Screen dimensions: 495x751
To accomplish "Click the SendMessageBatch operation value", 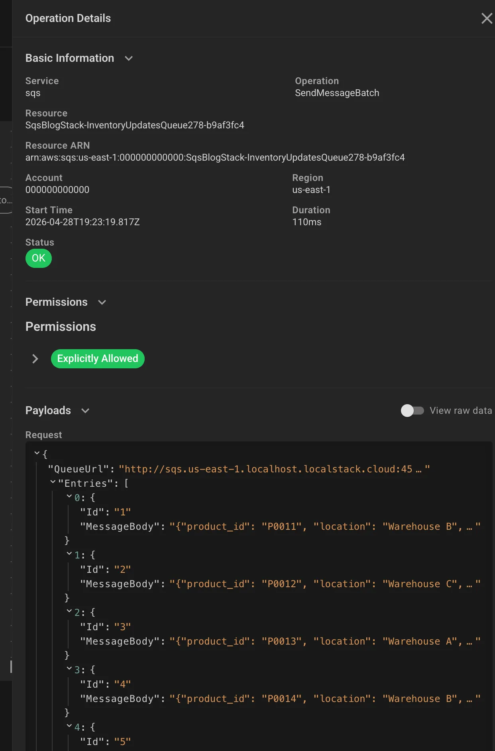I will click(x=337, y=93).
